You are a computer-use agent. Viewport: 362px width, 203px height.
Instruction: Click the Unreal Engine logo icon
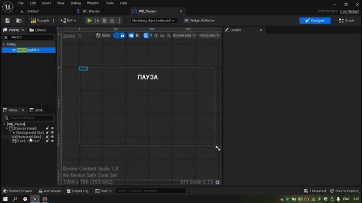coord(7,7)
